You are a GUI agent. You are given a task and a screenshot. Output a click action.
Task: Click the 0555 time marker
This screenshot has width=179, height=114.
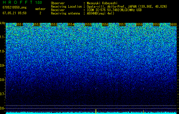tap(88, 25)
